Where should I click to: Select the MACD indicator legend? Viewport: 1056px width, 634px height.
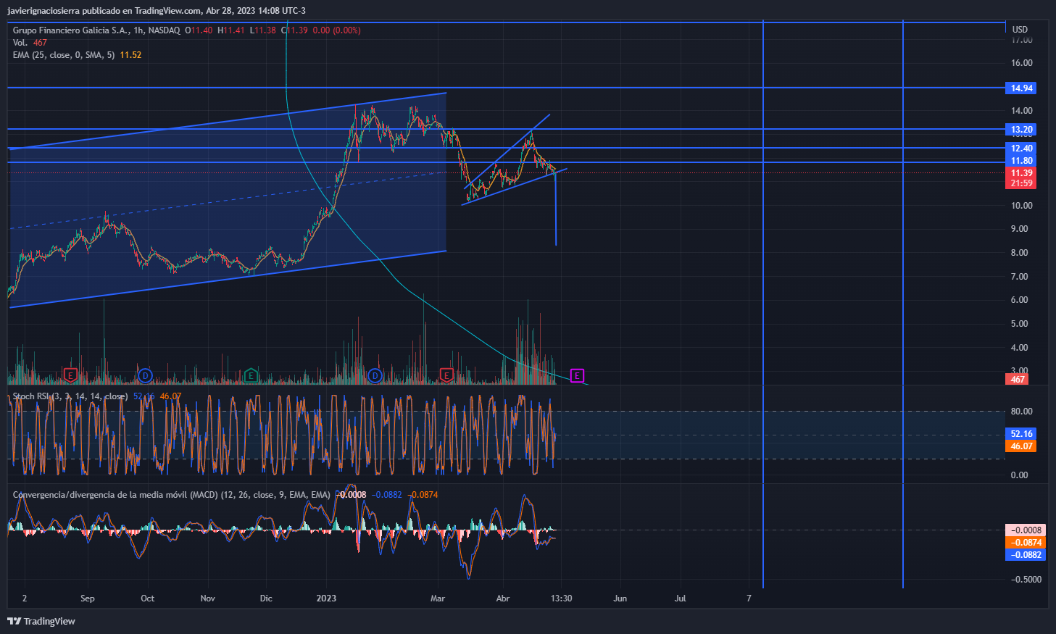(x=171, y=495)
